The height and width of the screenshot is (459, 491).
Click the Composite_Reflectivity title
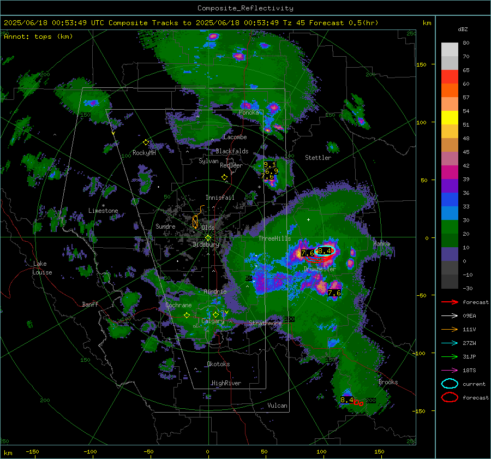pyautogui.click(x=245, y=8)
